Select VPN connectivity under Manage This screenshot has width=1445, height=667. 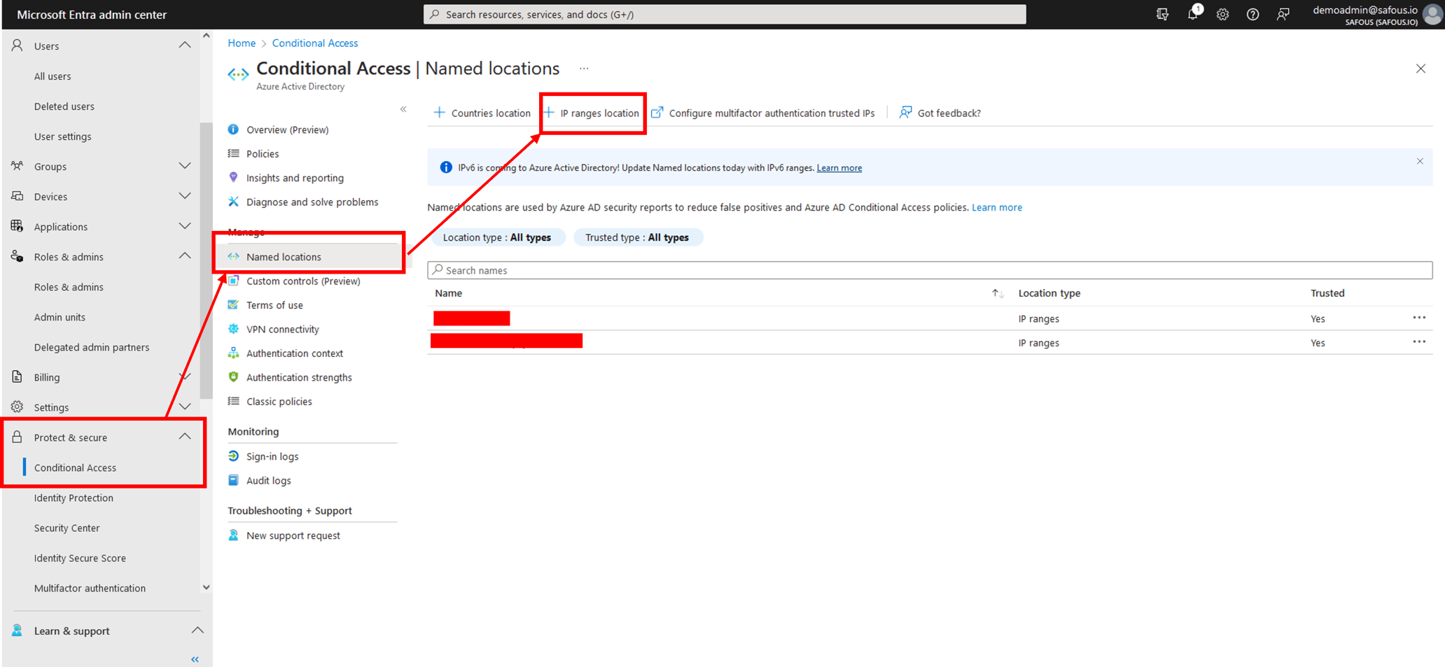pyautogui.click(x=282, y=328)
